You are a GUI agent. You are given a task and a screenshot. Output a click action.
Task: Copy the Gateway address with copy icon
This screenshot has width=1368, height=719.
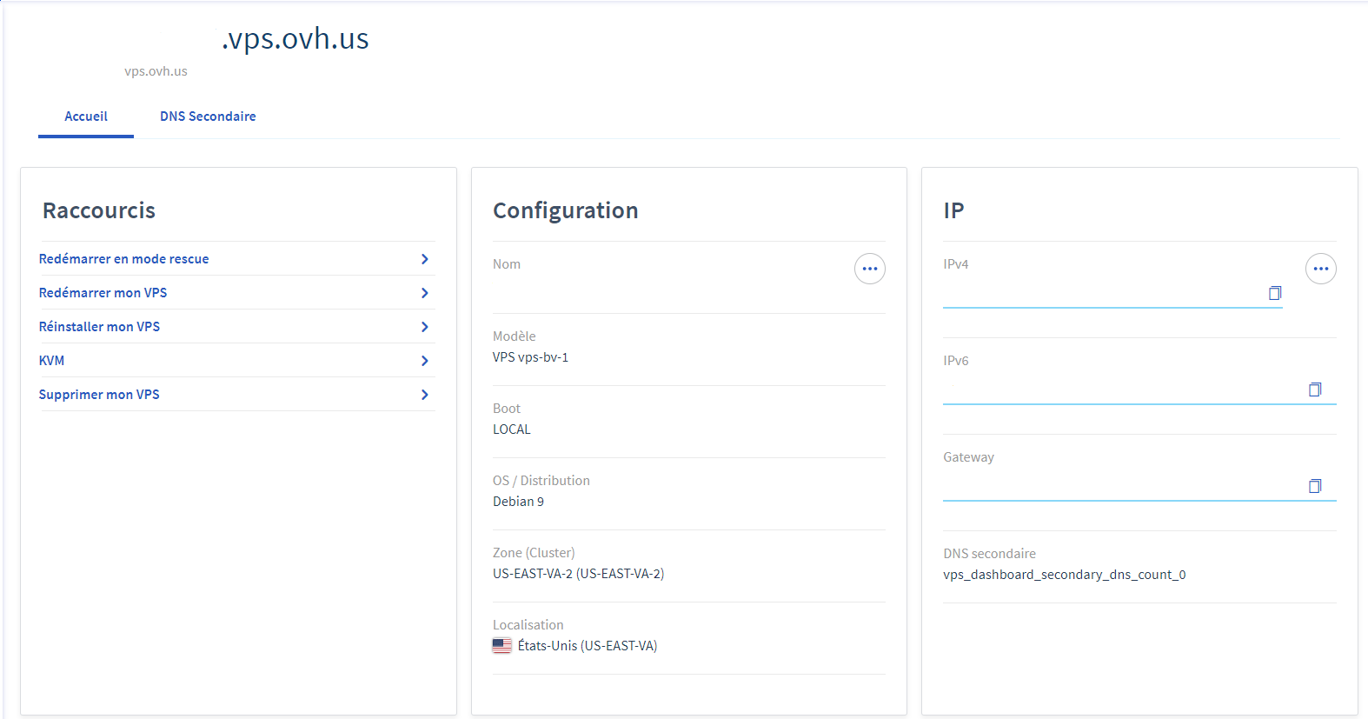1315,486
